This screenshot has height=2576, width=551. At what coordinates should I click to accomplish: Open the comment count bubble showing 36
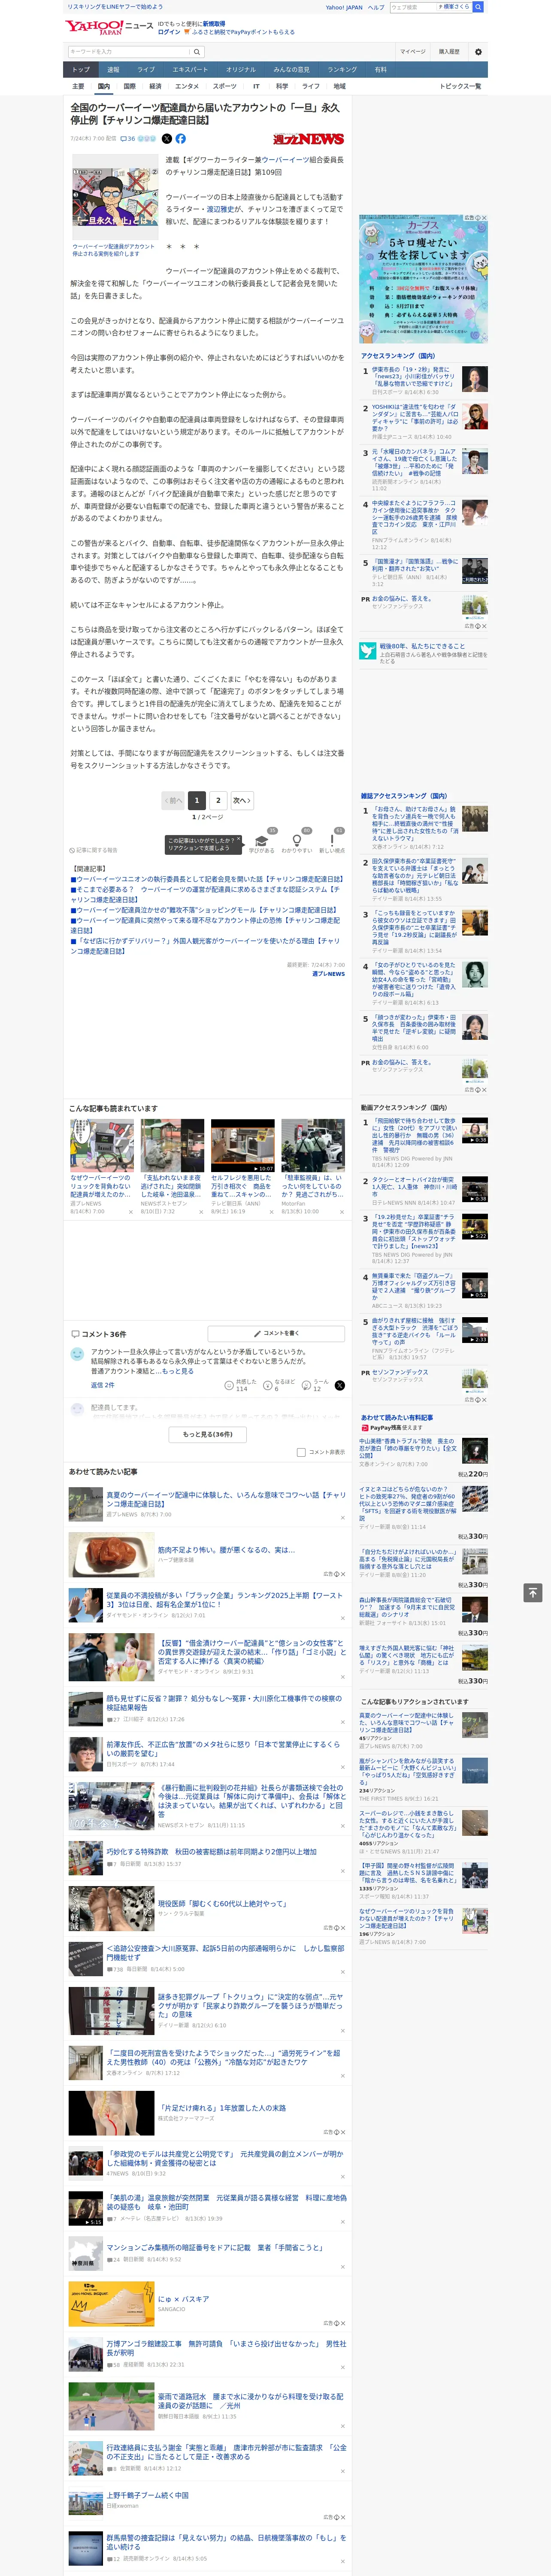[x=128, y=139]
